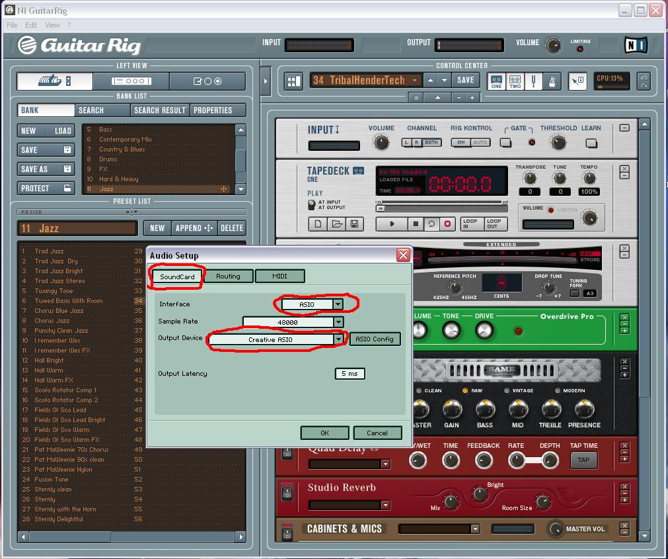Select the BOTH channel button

click(431, 142)
